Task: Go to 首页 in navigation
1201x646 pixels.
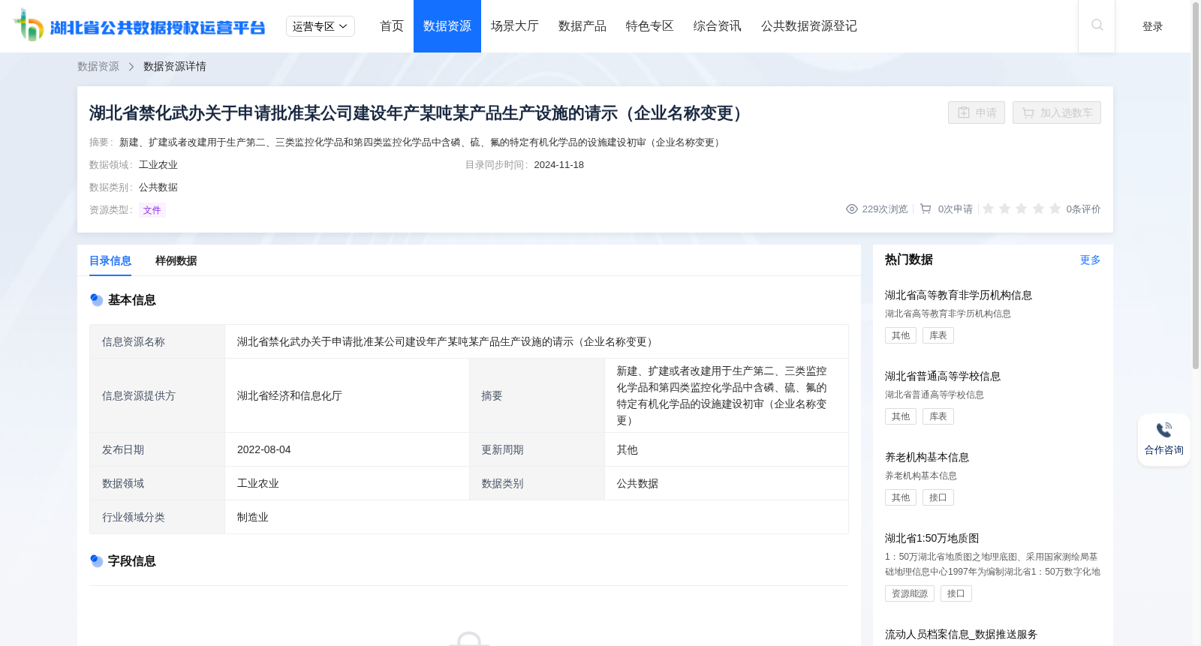Action: point(392,26)
